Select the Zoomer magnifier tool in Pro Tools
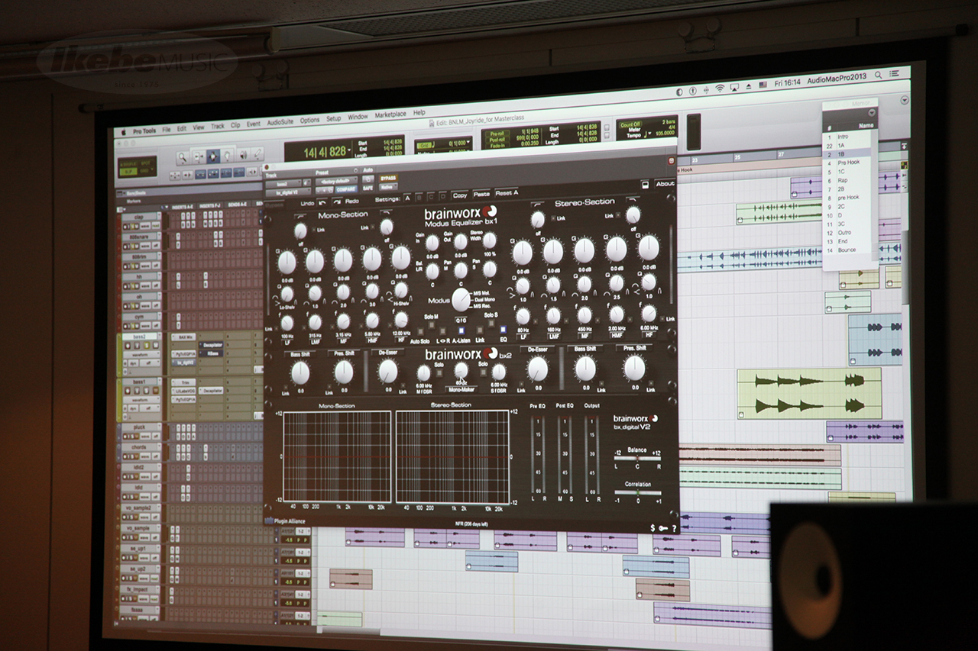The image size is (978, 651). [x=183, y=158]
